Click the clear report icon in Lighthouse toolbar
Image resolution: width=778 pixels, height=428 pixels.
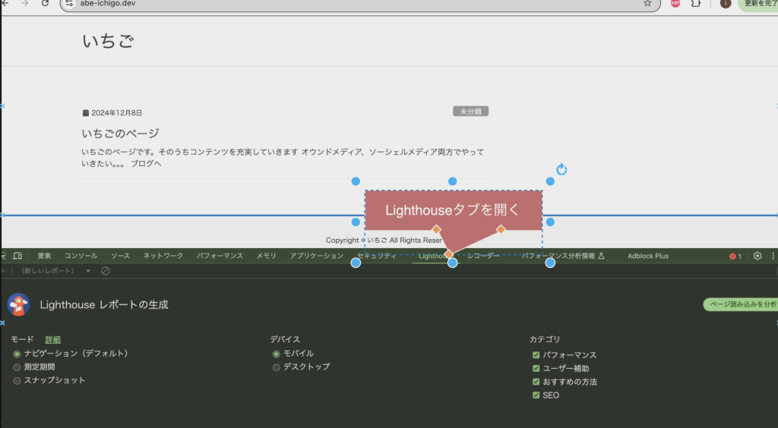click(x=106, y=271)
